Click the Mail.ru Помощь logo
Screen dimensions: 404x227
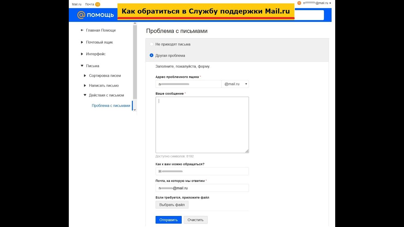point(95,15)
